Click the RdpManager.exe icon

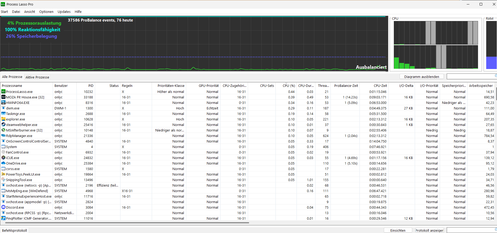(x=3, y=136)
